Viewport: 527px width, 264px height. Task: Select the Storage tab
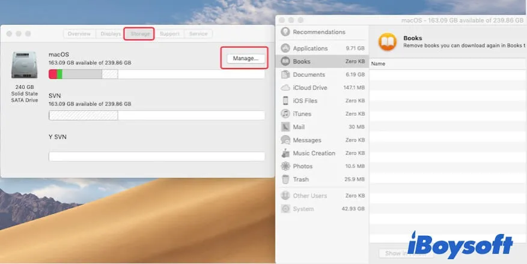coord(139,34)
